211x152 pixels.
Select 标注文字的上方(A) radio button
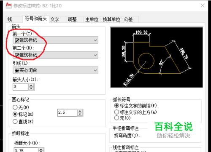pyautogui.click(x=116, y=112)
